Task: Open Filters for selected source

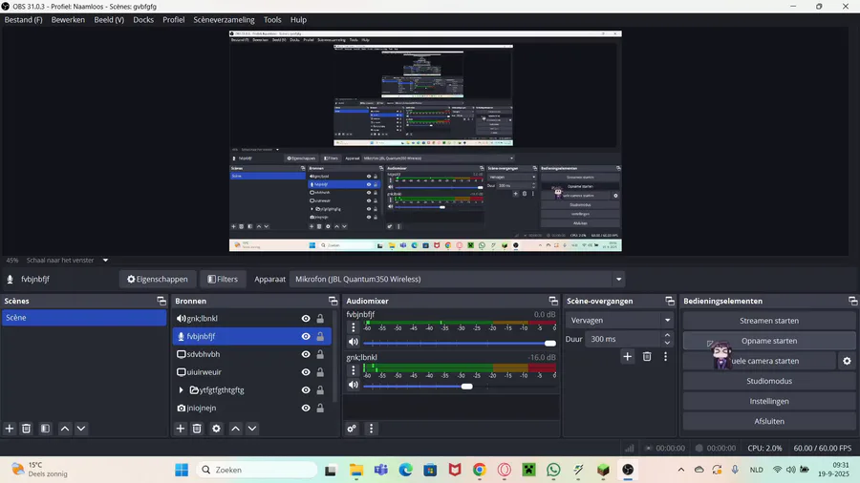Action: tap(223, 280)
